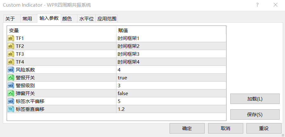Select the string icon beside TF4
Screen dimensions: 285x137
click(x=11, y=62)
